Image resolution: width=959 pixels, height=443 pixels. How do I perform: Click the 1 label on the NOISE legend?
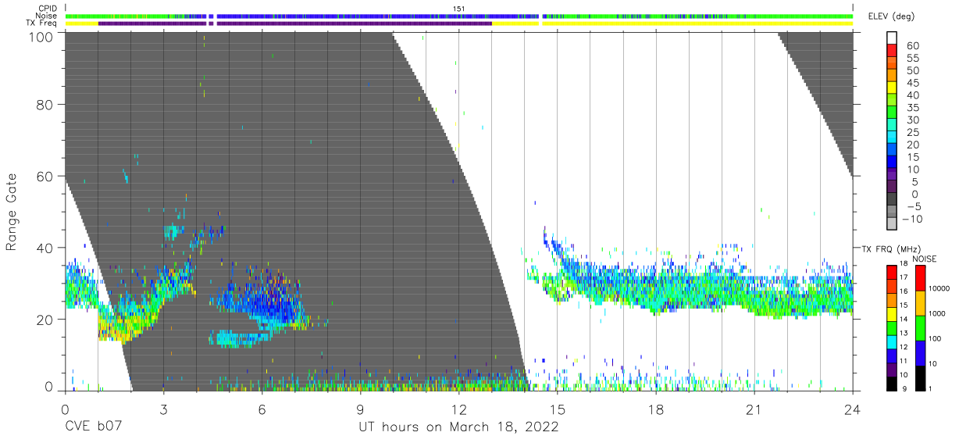point(932,388)
